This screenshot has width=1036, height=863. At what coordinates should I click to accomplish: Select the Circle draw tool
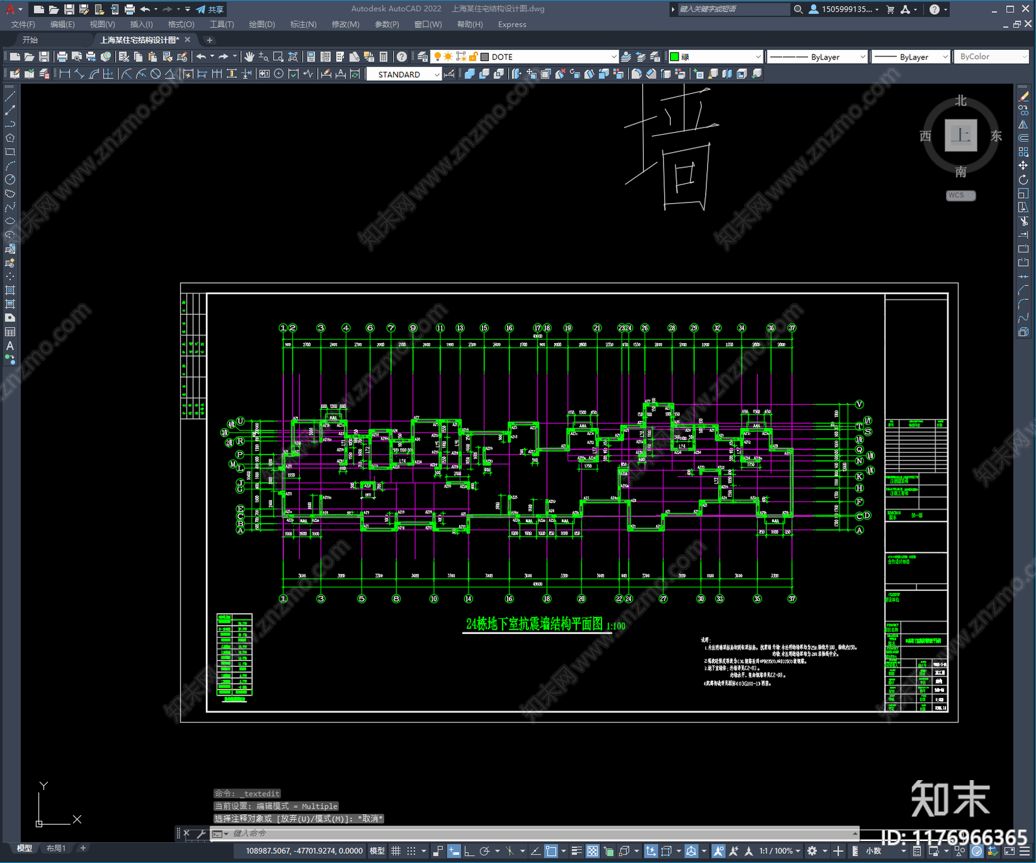click(x=10, y=179)
